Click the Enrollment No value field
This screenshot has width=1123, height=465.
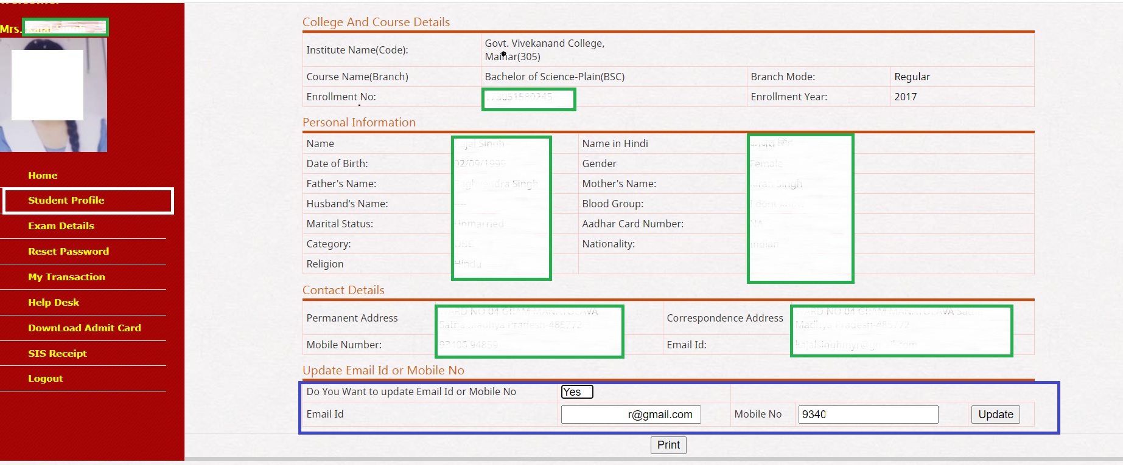coord(528,98)
